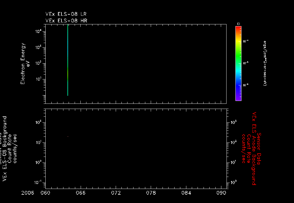The image size is (294, 203).
Task: Click the 10^3 tick label on right anode axis
Action: point(234,122)
